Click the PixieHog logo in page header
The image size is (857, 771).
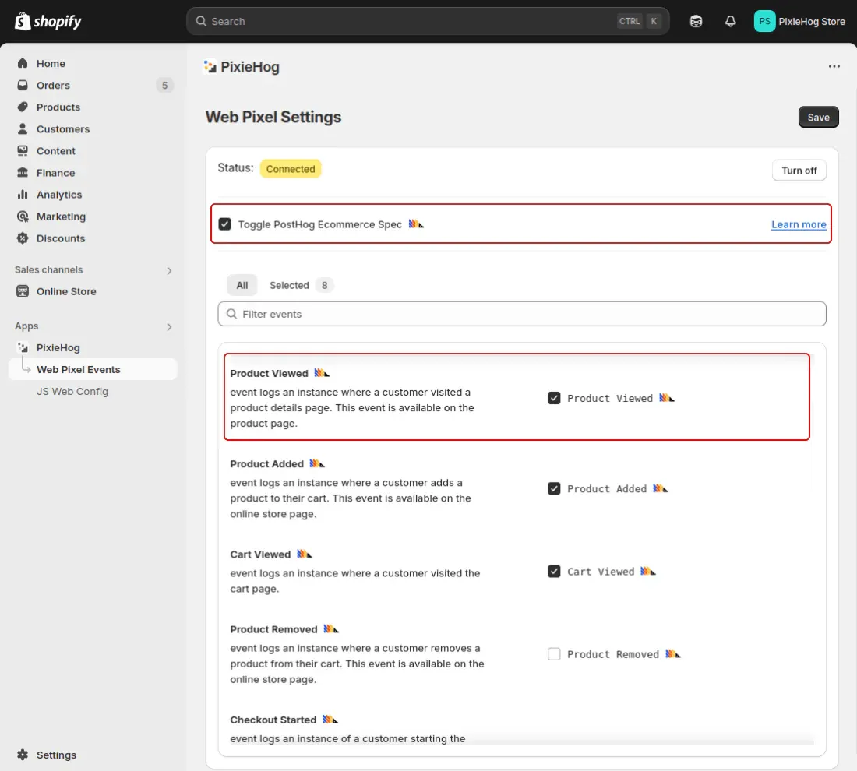tap(210, 67)
